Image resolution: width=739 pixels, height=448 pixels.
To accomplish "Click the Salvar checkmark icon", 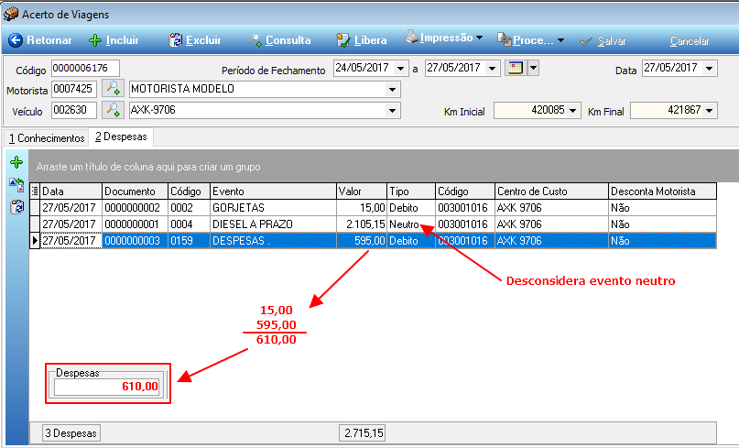I will pyautogui.click(x=586, y=41).
